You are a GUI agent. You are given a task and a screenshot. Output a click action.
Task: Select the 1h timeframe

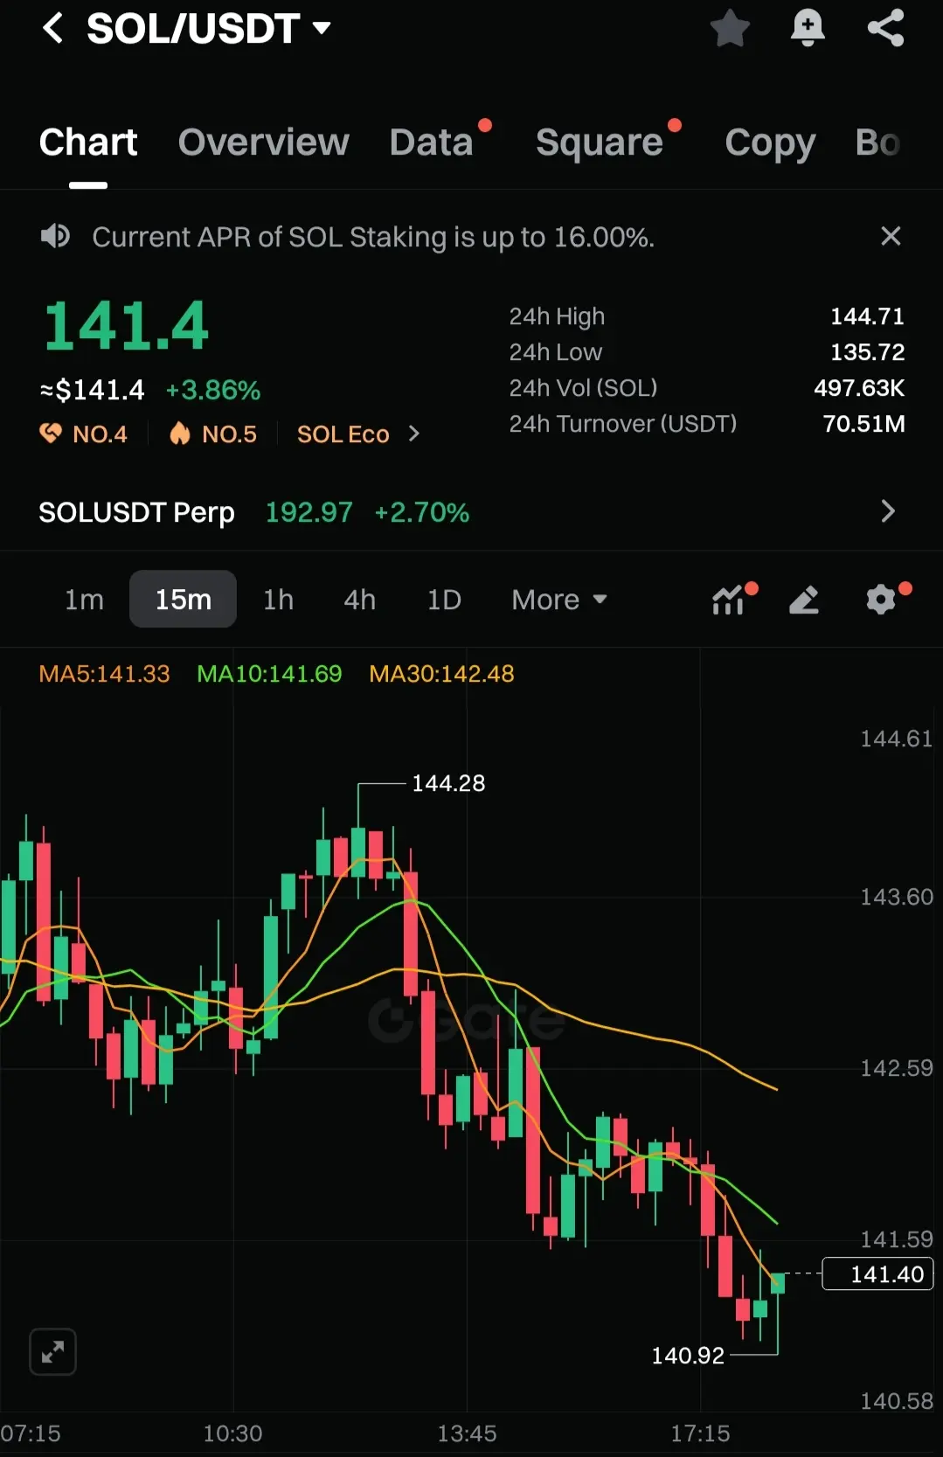tap(278, 600)
